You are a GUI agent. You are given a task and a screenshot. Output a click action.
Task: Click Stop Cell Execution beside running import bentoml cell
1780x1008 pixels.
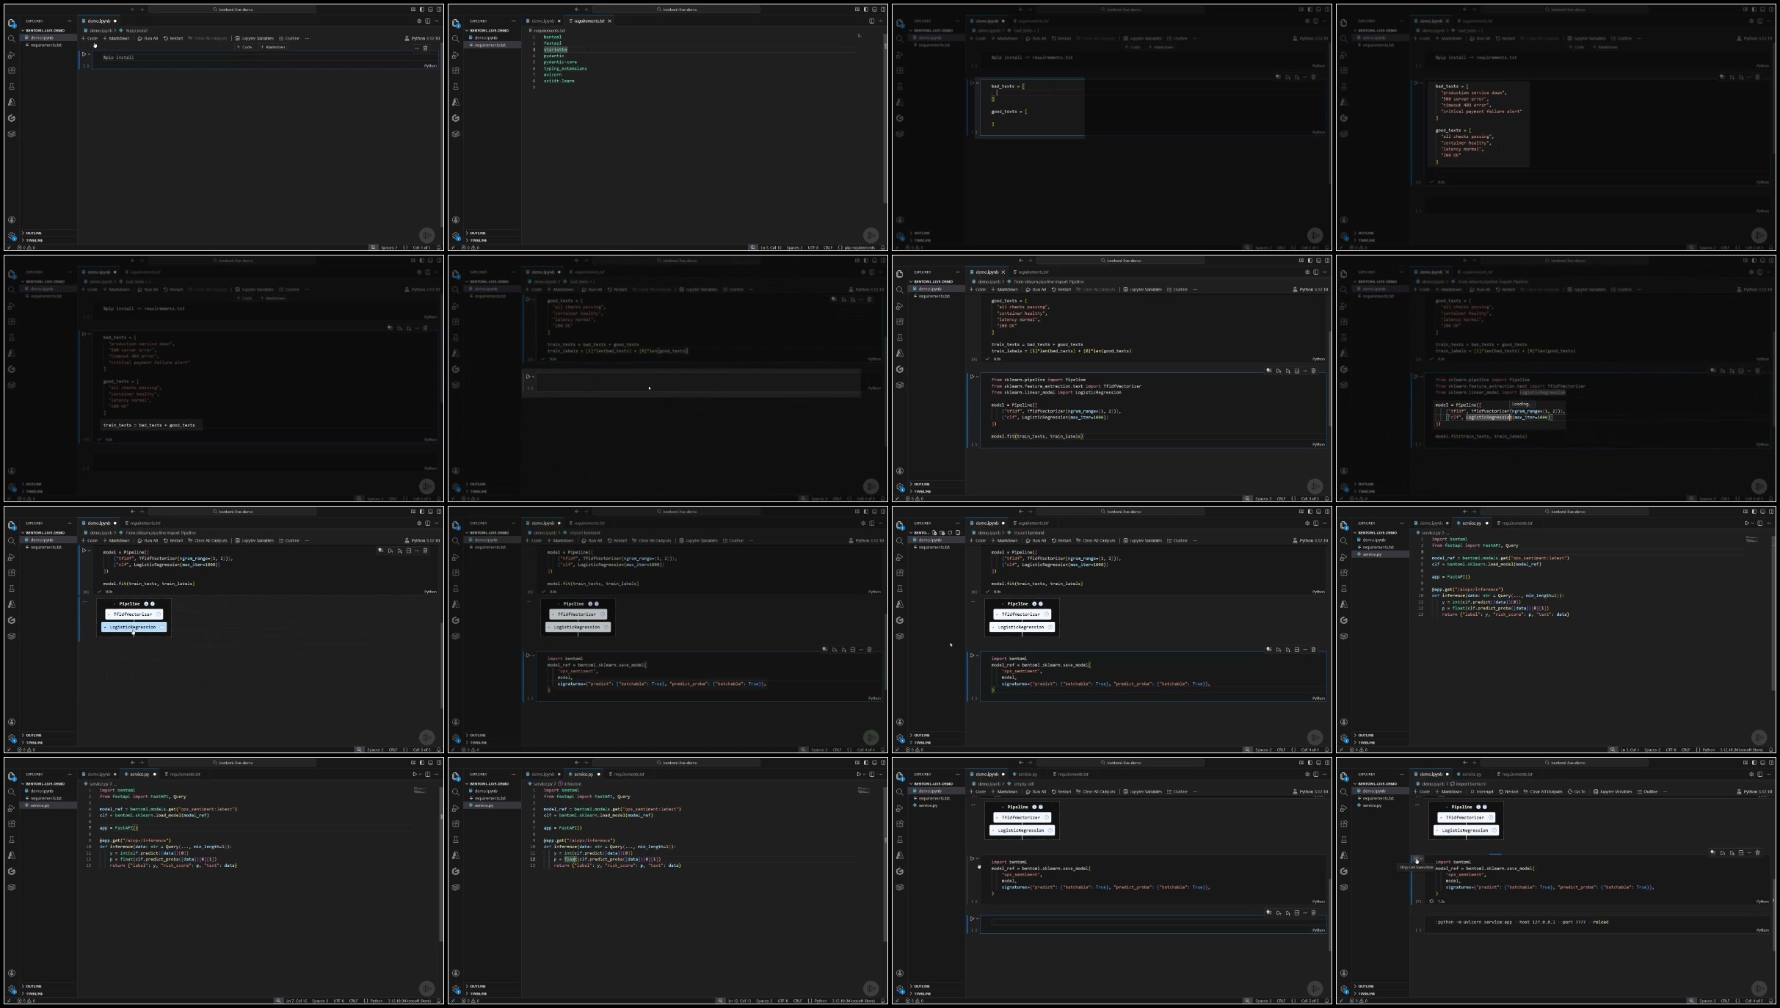tap(1416, 858)
